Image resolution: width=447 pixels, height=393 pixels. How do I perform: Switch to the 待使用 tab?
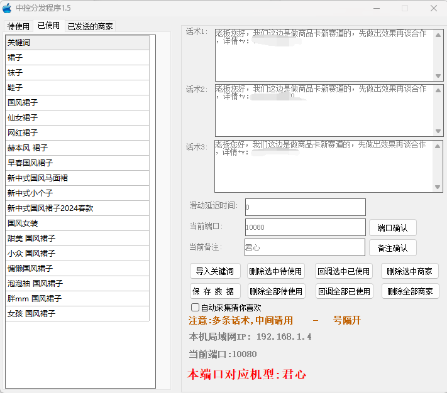[18, 26]
